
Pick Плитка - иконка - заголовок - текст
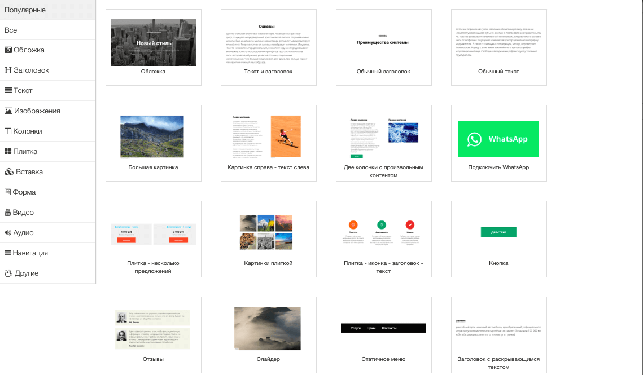pyautogui.click(x=384, y=239)
